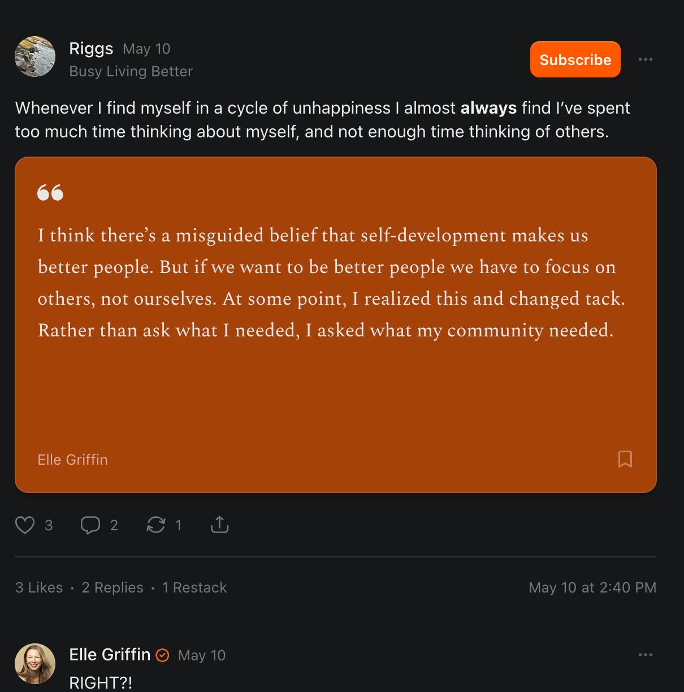The height and width of the screenshot is (692, 684).
Task: Open comment reply on Riggs' note
Action: coord(90,525)
